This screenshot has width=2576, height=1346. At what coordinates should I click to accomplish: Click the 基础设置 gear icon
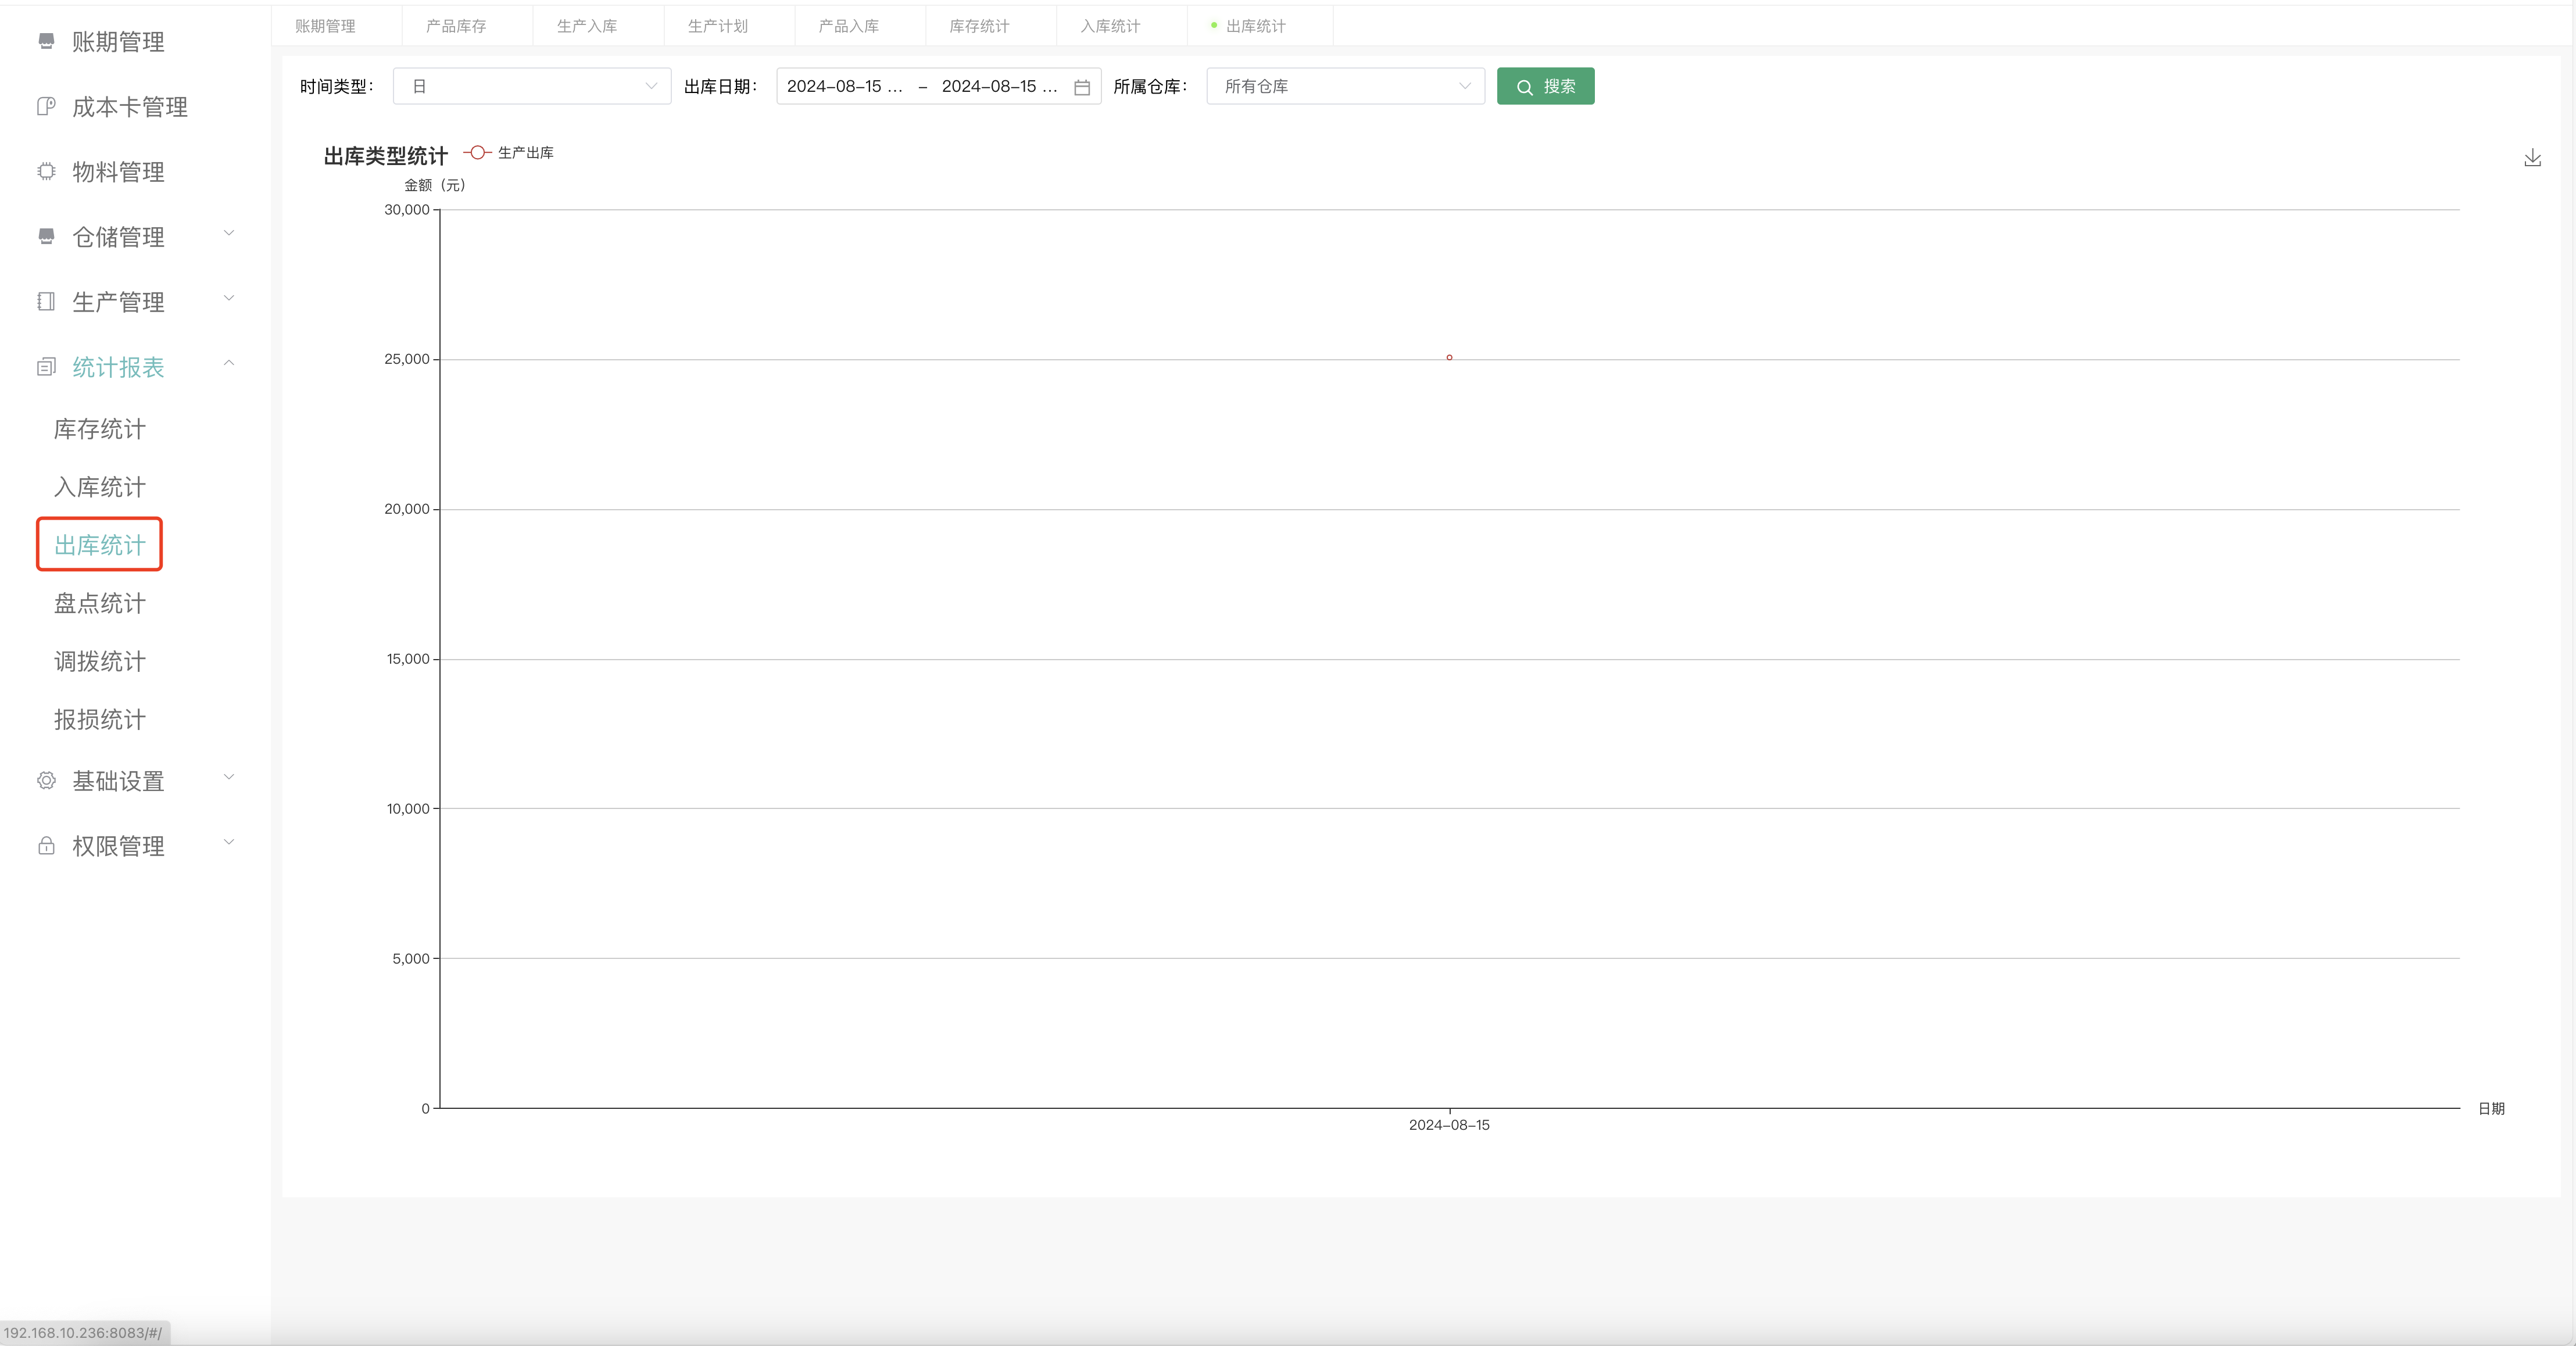[x=46, y=781]
